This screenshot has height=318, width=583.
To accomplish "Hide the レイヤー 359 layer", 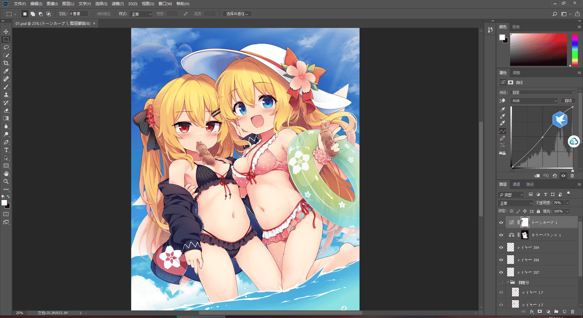I will (501, 248).
